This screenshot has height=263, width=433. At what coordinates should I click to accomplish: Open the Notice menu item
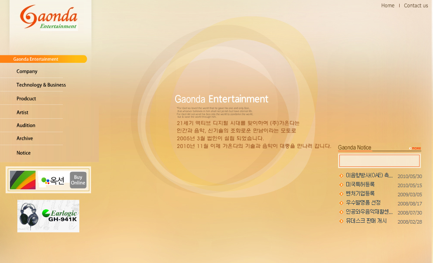pyautogui.click(x=23, y=153)
